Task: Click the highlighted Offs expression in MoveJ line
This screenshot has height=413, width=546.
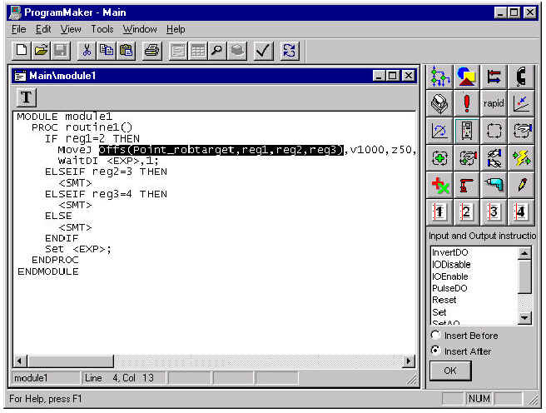Action: [221, 150]
